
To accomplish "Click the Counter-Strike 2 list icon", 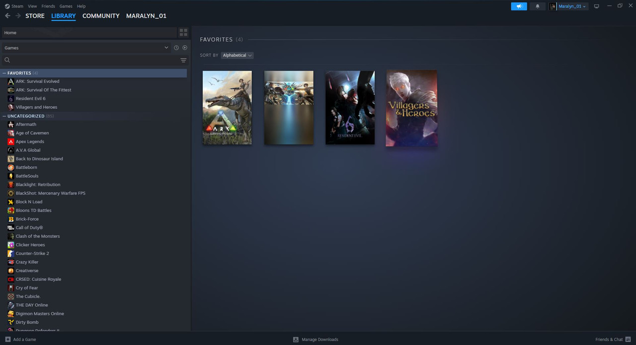I will point(11,254).
